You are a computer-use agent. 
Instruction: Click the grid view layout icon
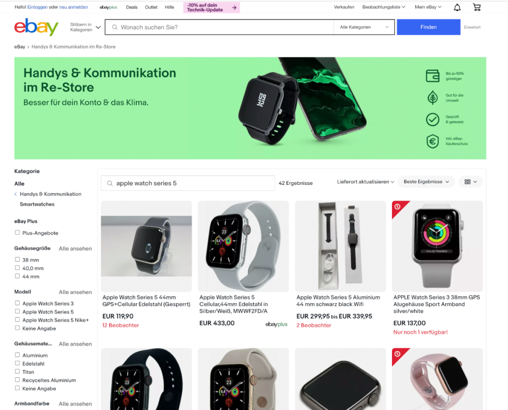pos(467,182)
